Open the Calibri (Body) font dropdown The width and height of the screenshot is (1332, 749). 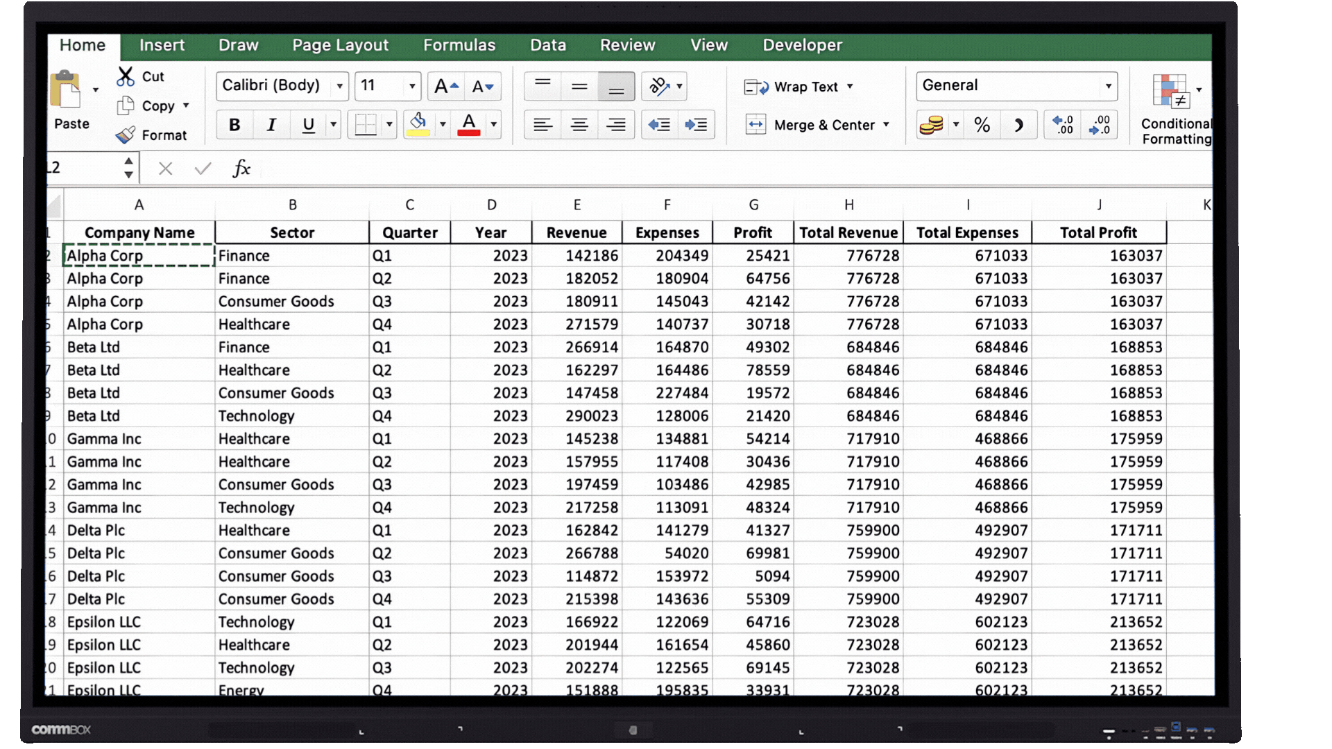click(339, 86)
